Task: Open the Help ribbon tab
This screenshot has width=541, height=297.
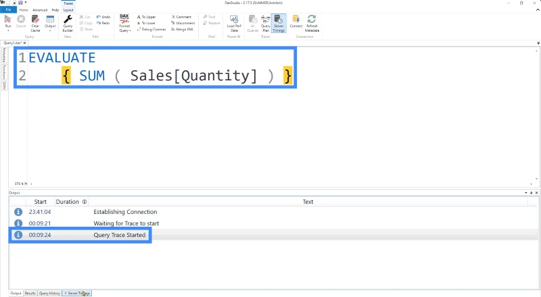Action: (55, 10)
